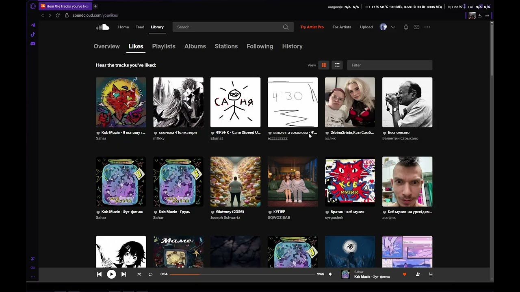Mute the player volume
This screenshot has width=520, height=292.
click(x=331, y=274)
